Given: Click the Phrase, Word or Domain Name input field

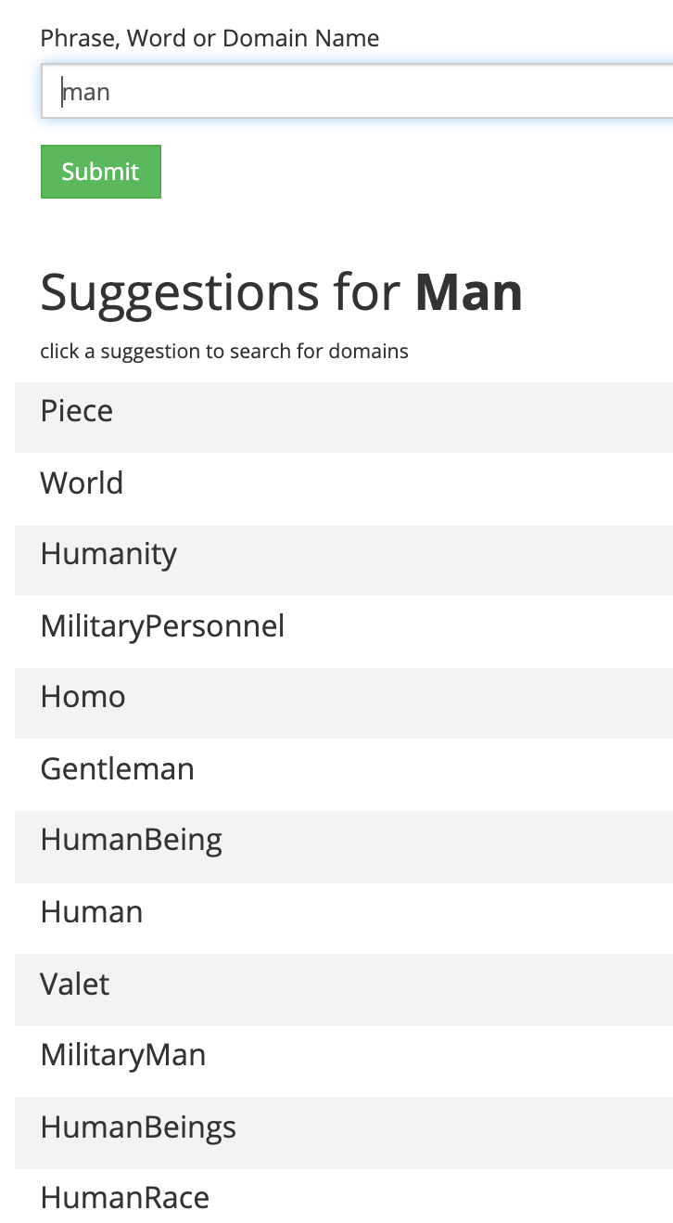Looking at the screenshot, I should coord(371,92).
